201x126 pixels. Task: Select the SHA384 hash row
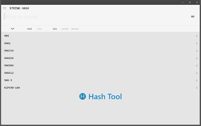(100, 66)
